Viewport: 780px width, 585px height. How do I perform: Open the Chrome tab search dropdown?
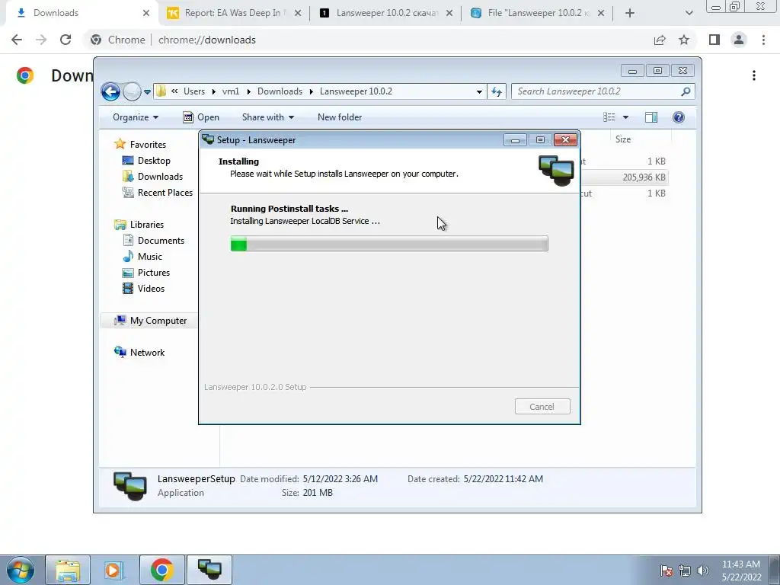click(x=689, y=13)
